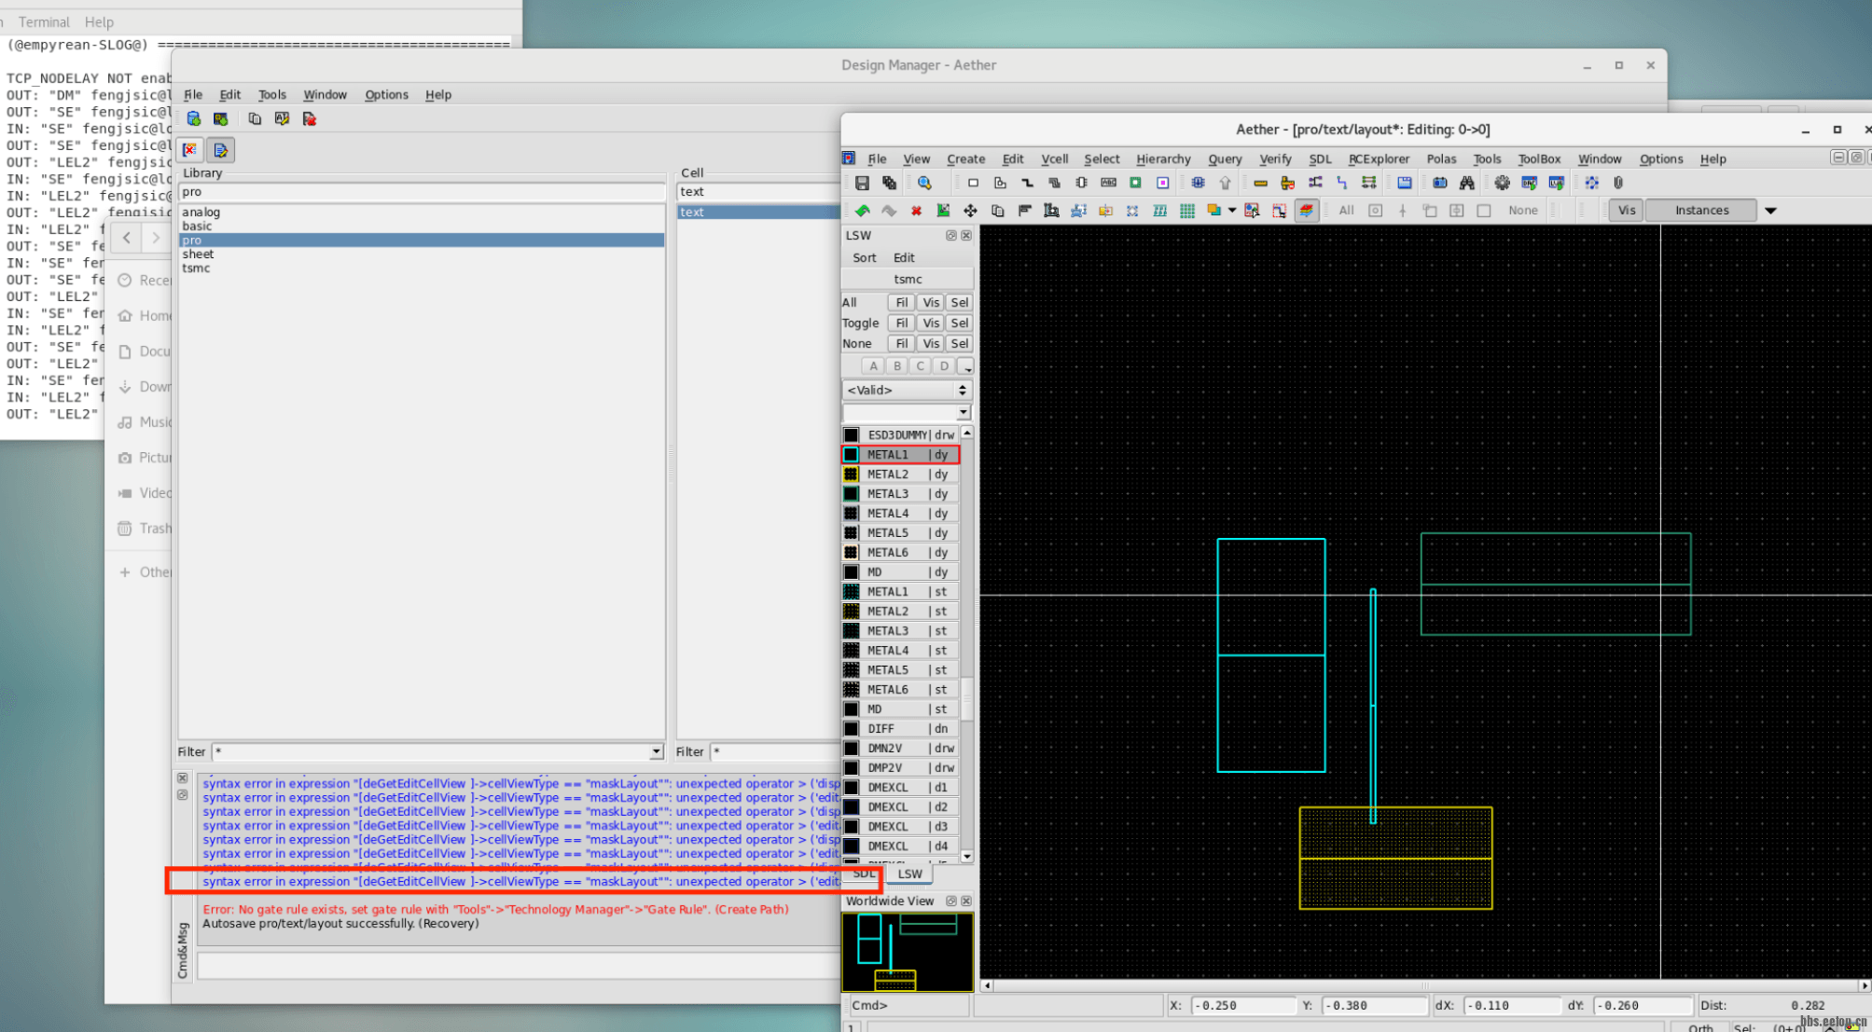Click the cell Filter input field
1872x1032 pixels.
(x=776, y=752)
